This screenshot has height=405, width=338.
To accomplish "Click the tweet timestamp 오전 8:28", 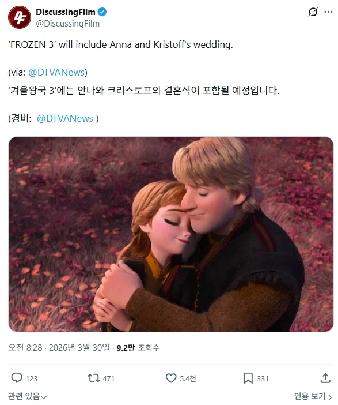I will (x=25, y=348).
